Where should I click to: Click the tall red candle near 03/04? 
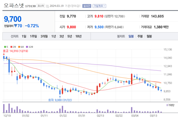tap(132, 79)
